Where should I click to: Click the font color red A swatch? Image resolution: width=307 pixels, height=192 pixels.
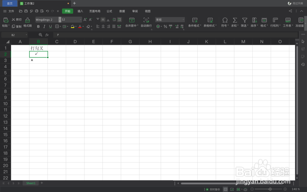click(80, 26)
